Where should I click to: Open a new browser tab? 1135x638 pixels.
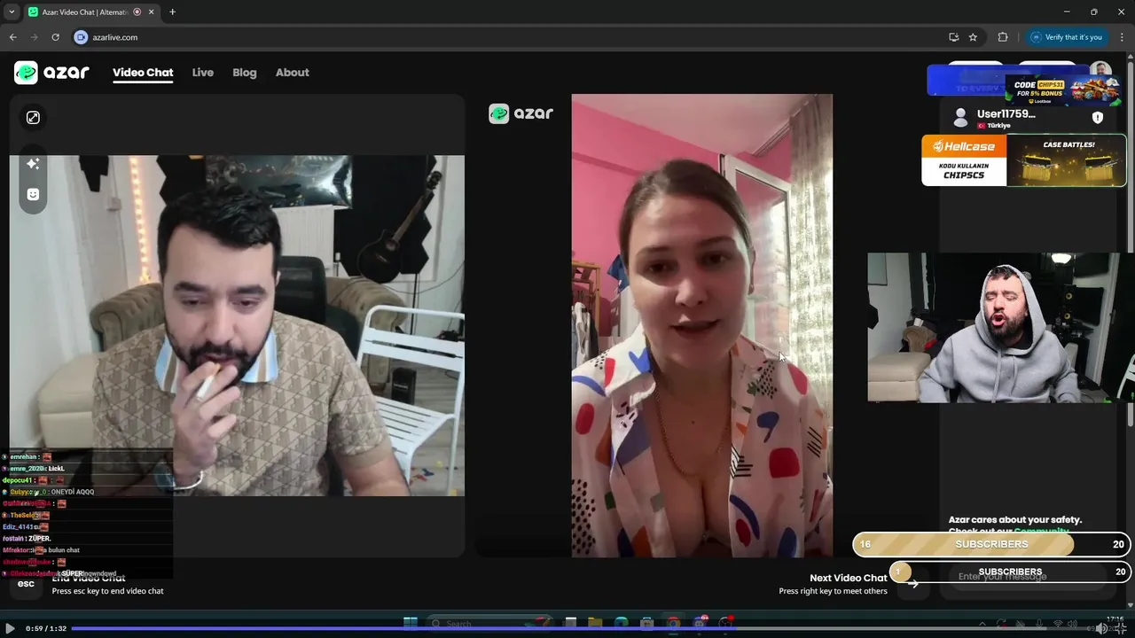coord(172,12)
